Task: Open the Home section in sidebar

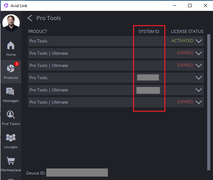Action: (x=11, y=49)
